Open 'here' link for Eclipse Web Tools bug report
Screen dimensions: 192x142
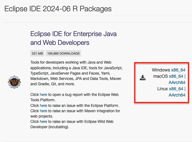click(43, 95)
